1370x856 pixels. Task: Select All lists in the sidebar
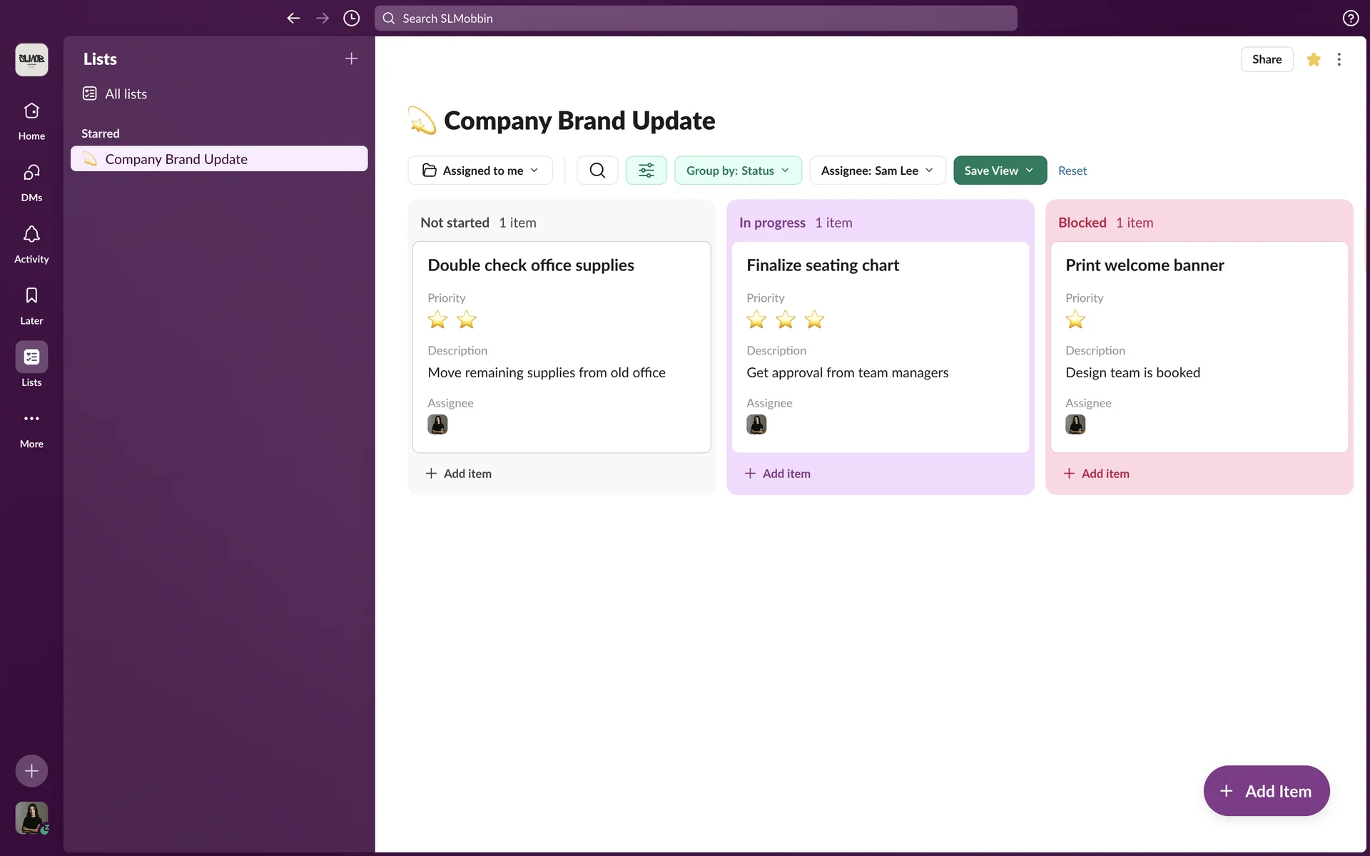pos(126,94)
